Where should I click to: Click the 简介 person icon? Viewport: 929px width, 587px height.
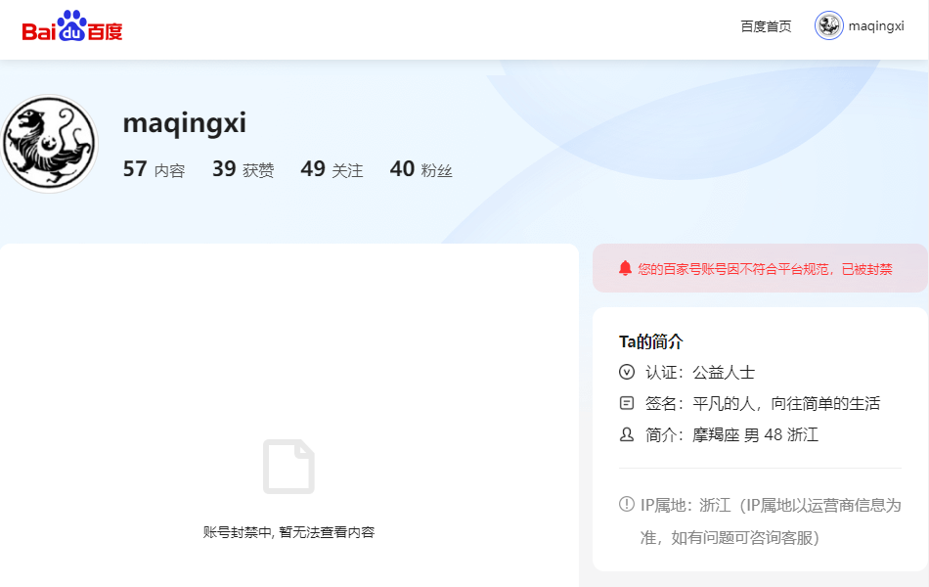(x=627, y=434)
